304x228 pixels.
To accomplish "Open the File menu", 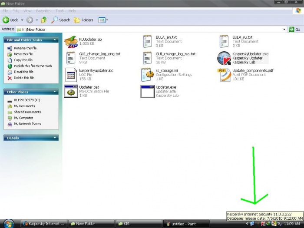I will [x=5, y=11].
